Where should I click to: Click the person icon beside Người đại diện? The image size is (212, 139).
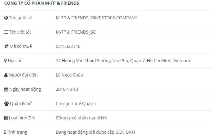(x=6, y=75)
